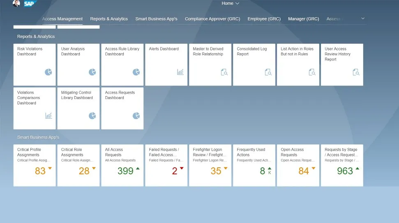This screenshot has height=223, width=399.
Task: Click pie chart icon on User Analysis Dashboard
Action: (x=92, y=72)
